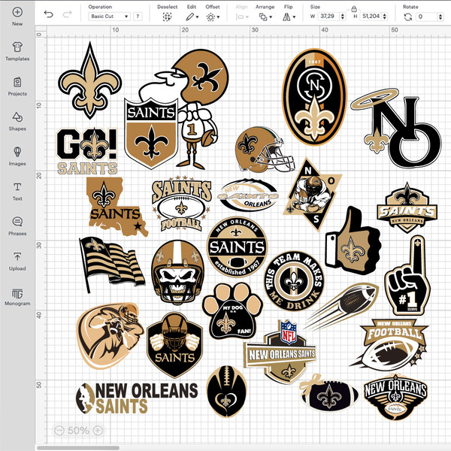Viewport: 451px width, 451px height.
Task: Click the Rotate icon
Action: click(x=408, y=17)
